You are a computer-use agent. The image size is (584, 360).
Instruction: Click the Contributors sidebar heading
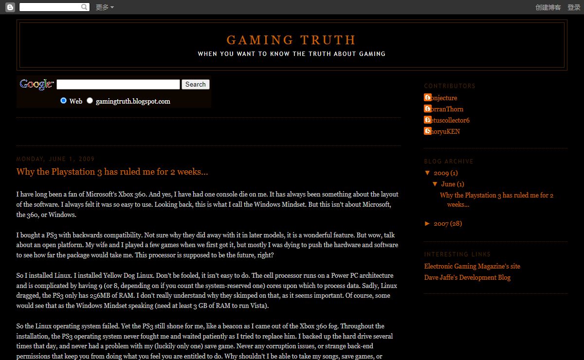pos(450,86)
